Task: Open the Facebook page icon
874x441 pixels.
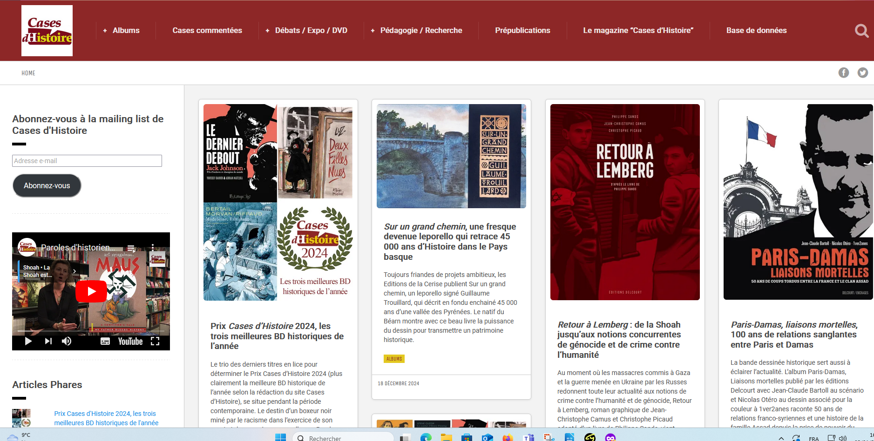Action: click(844, 72)
